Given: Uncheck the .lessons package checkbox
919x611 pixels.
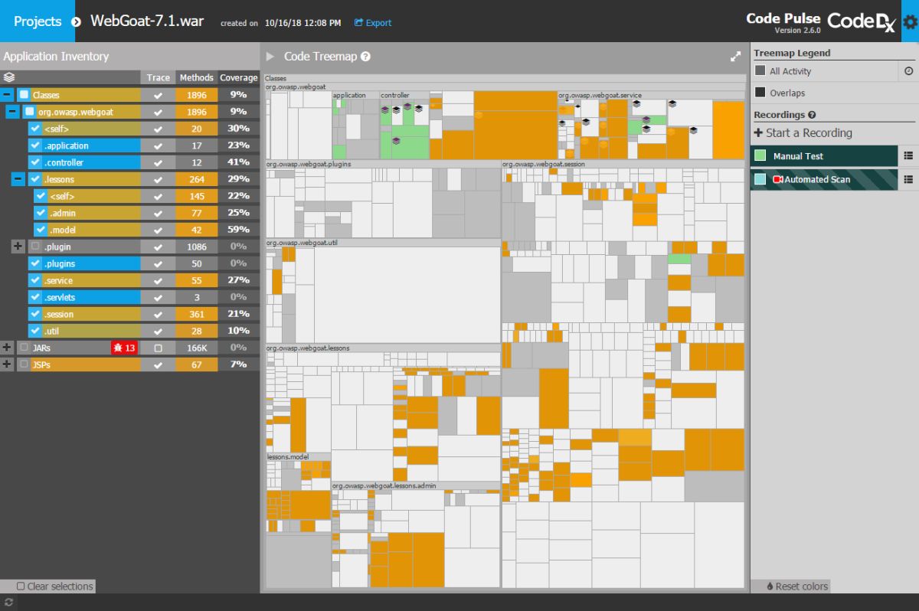Looking at the screenshot, I should 34,179.
